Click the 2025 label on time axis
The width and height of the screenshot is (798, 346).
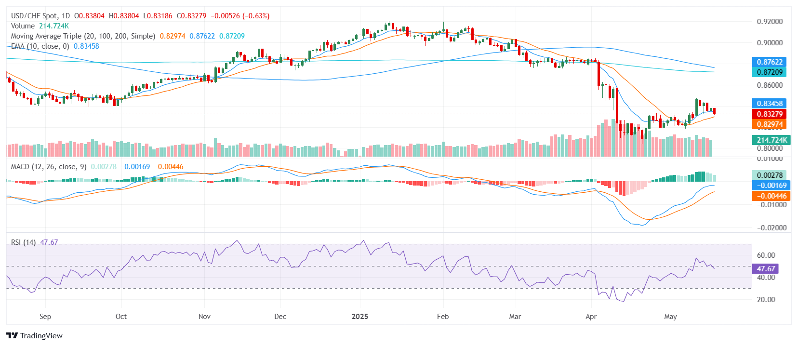(x=359, y=317)
